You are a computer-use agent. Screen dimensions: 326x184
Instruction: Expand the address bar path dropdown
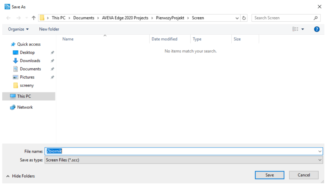pyautogui.click(x=237, y=18)
